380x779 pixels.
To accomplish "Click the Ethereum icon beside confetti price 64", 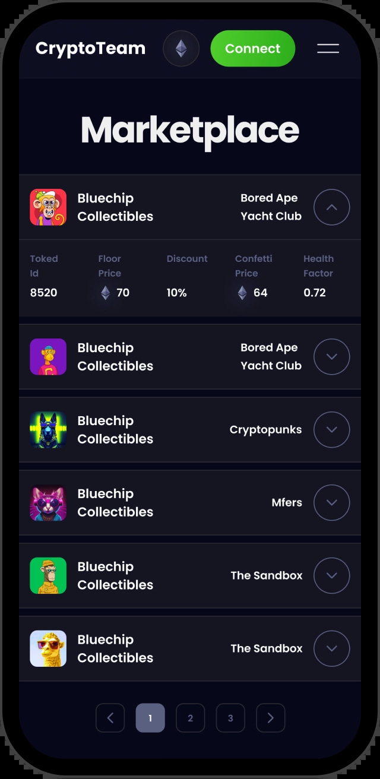I will point(242,293).
